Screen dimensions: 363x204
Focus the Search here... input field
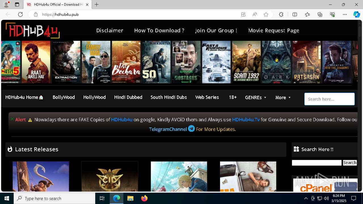pos(330,99)
